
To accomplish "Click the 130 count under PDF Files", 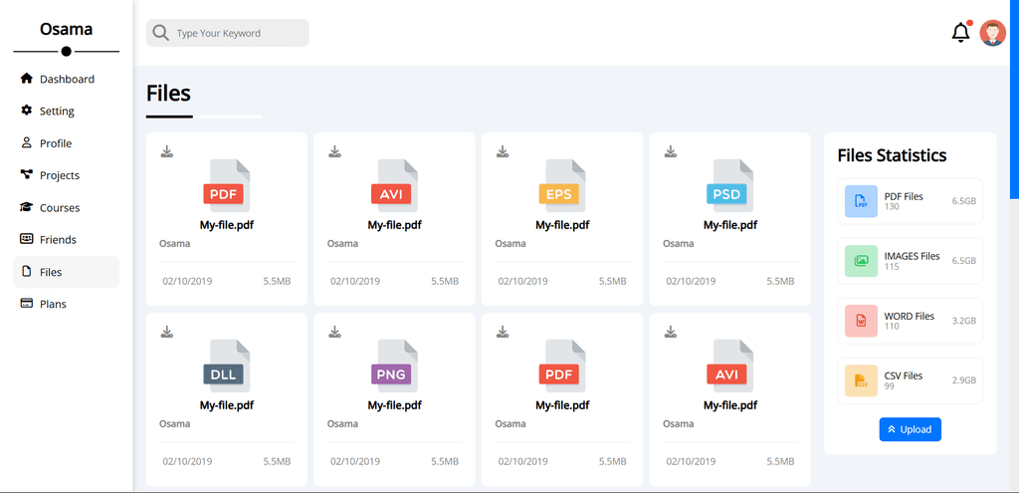I will click(892, 206).
